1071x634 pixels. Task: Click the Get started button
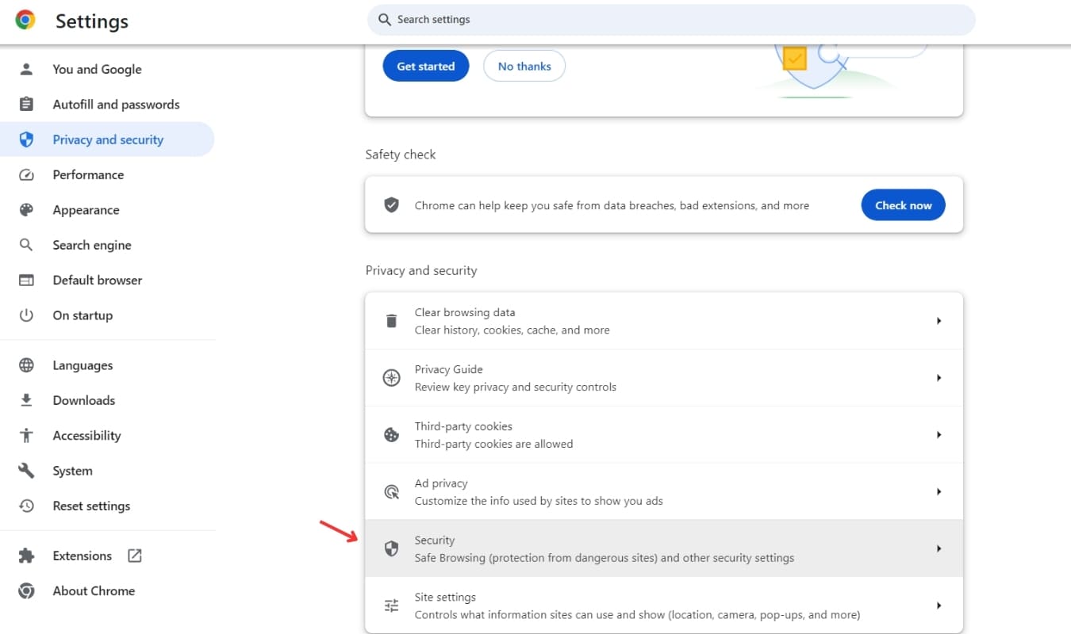click(426, 67)
